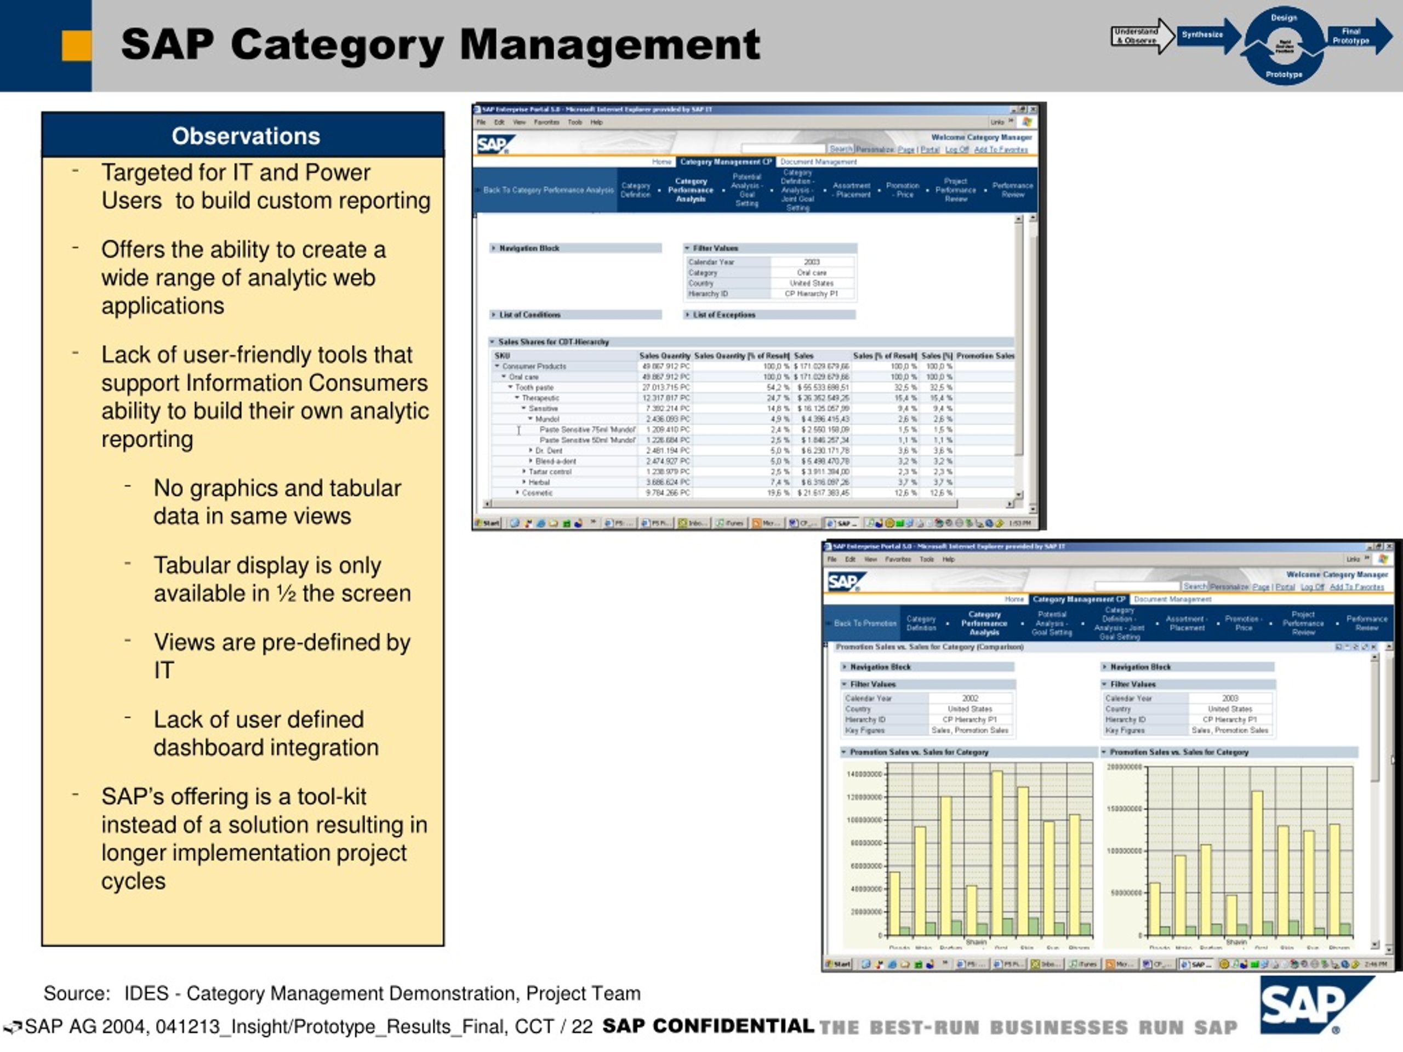
Task: Click the Windows flag icon in the table report window
Action: tap(1027, 122)
